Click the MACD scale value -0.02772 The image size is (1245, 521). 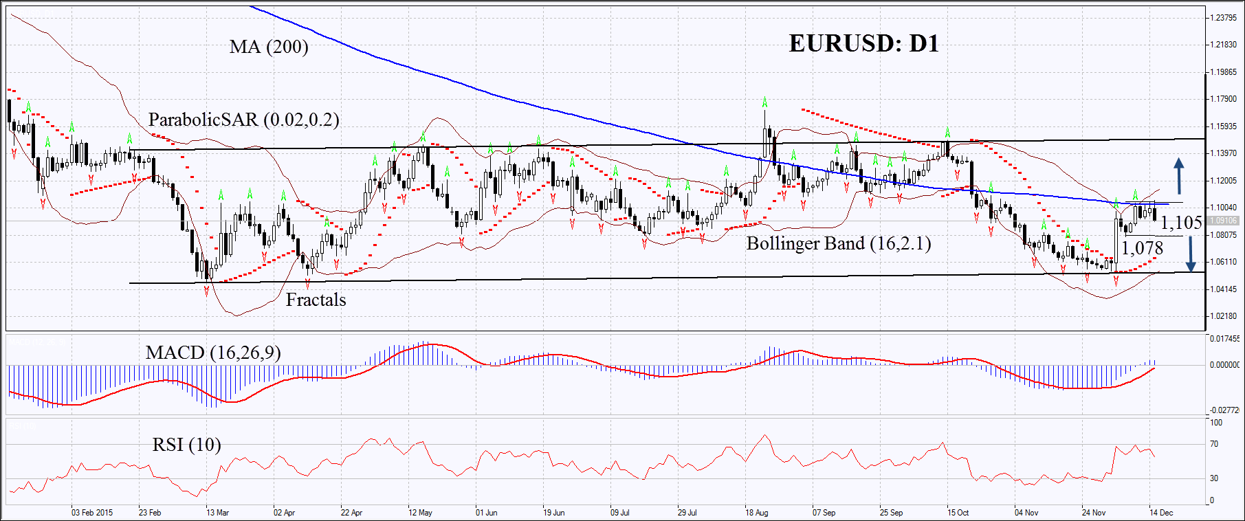1225,410
